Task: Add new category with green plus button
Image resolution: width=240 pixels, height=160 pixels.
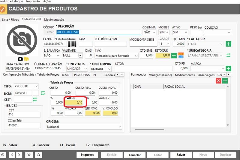Action: click(228, 44)
